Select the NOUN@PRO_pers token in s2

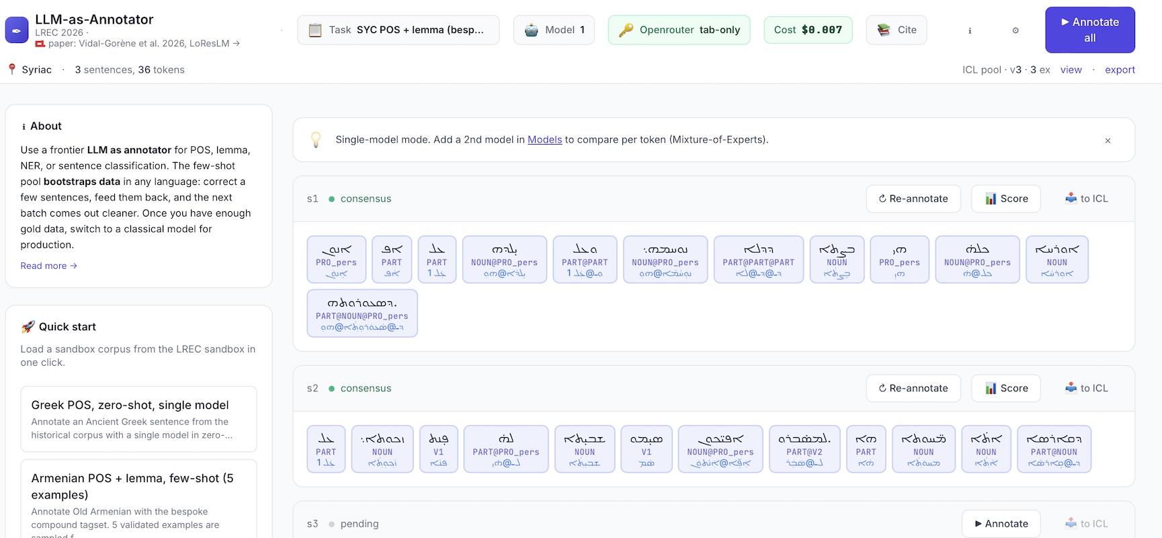(x=720, y=449)
